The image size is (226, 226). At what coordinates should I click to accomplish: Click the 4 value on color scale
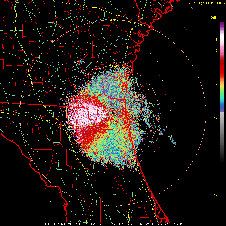217,62
